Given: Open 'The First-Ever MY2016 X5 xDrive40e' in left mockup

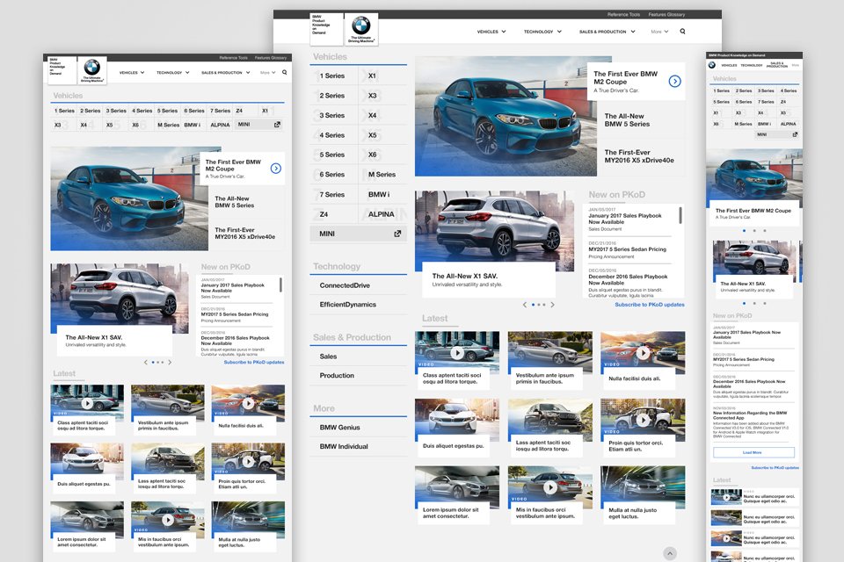Looking at the screenshot, I should (x=245, y=233).
